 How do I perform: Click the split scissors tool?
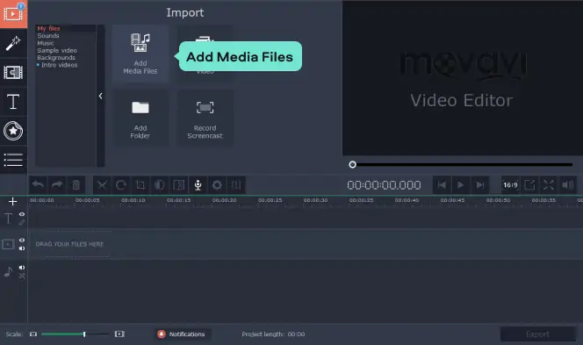pyautogui.click(x=102, y=184)
